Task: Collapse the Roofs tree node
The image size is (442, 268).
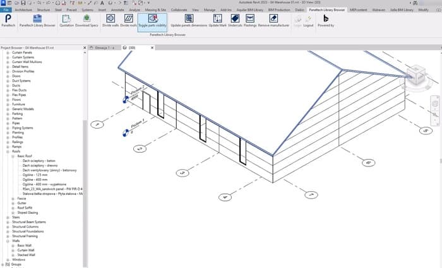Action: 8,151
